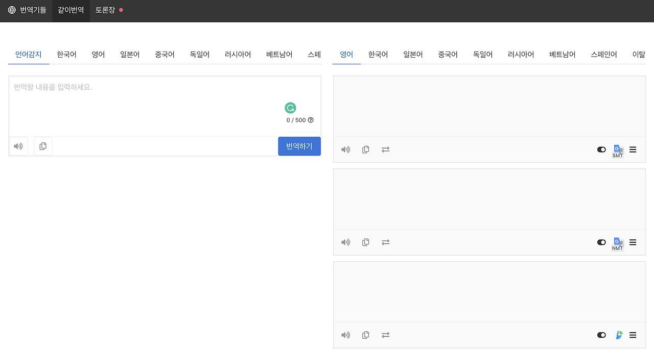Click the globe icon beside 번역기들
Viewport: 654px width, 353px height.
tap(12, 10)
